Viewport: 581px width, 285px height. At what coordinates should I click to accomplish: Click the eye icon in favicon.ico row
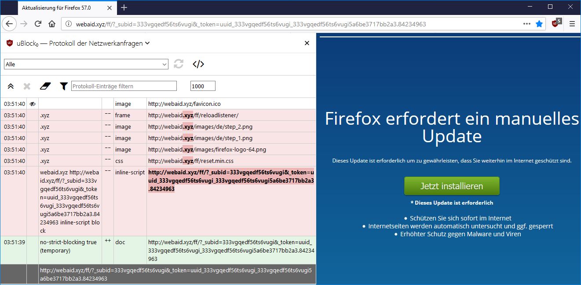[33, 104]
